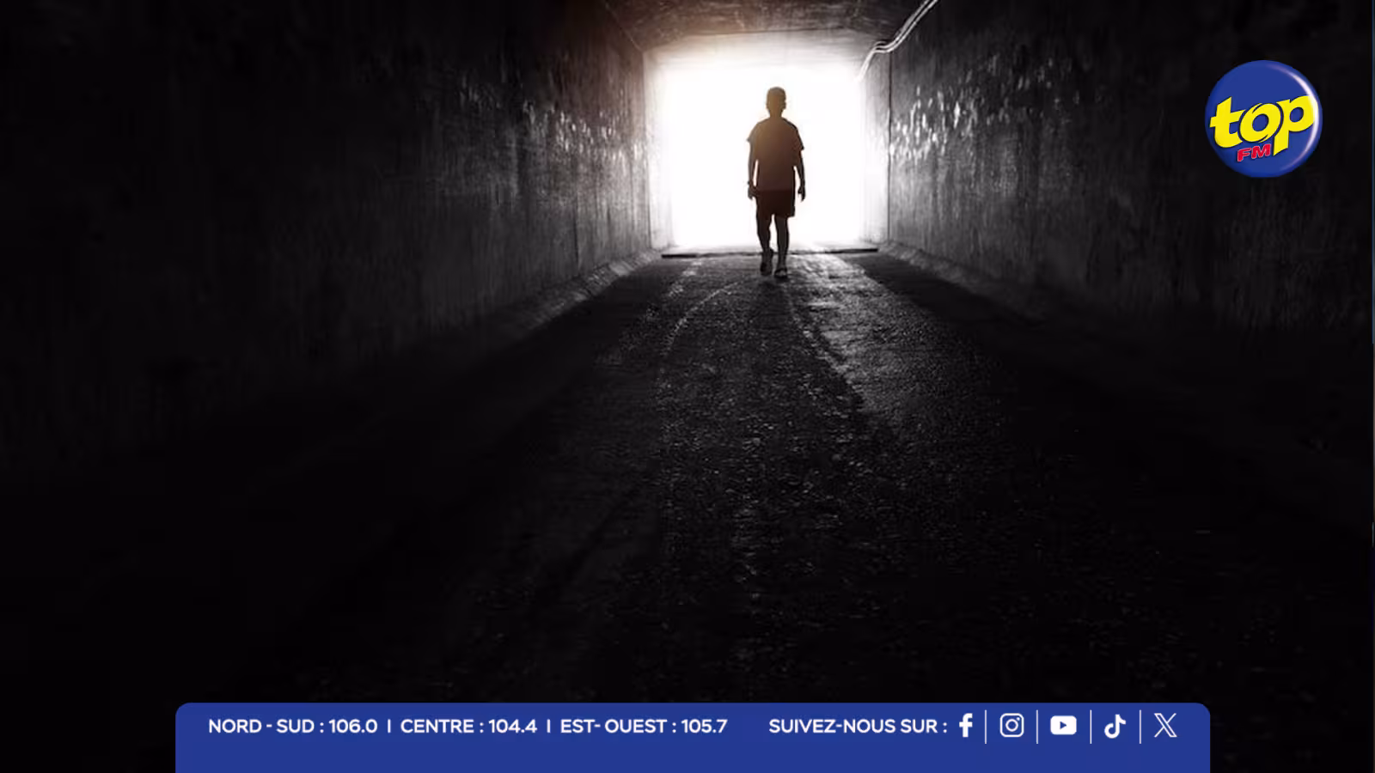Open the YouTube icon in the banner
1375x773 pixels.
1063,726
